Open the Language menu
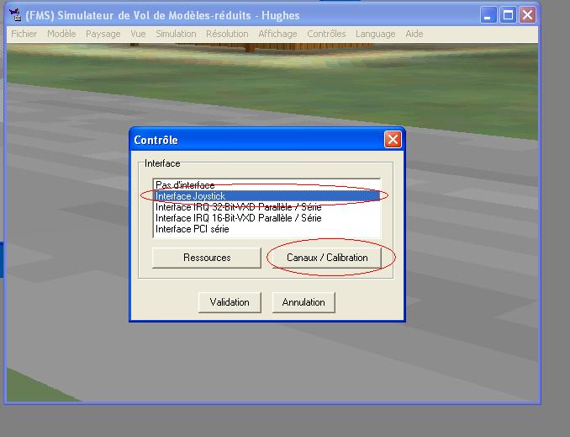570x437 pixels. 376,34
